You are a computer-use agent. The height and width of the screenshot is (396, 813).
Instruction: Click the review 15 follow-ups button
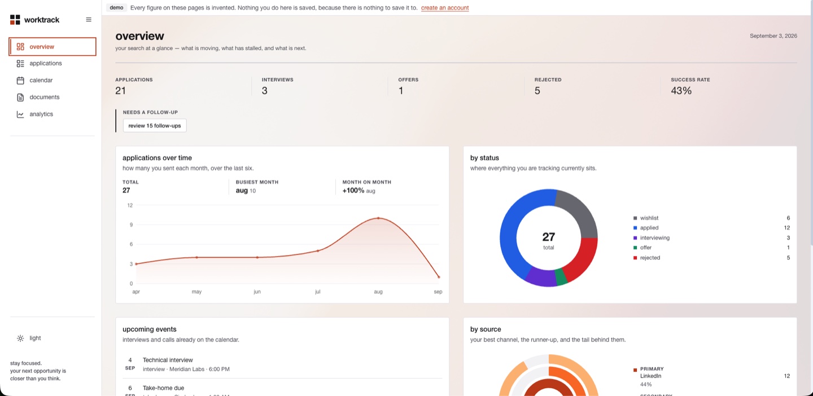tap(155, 126)
